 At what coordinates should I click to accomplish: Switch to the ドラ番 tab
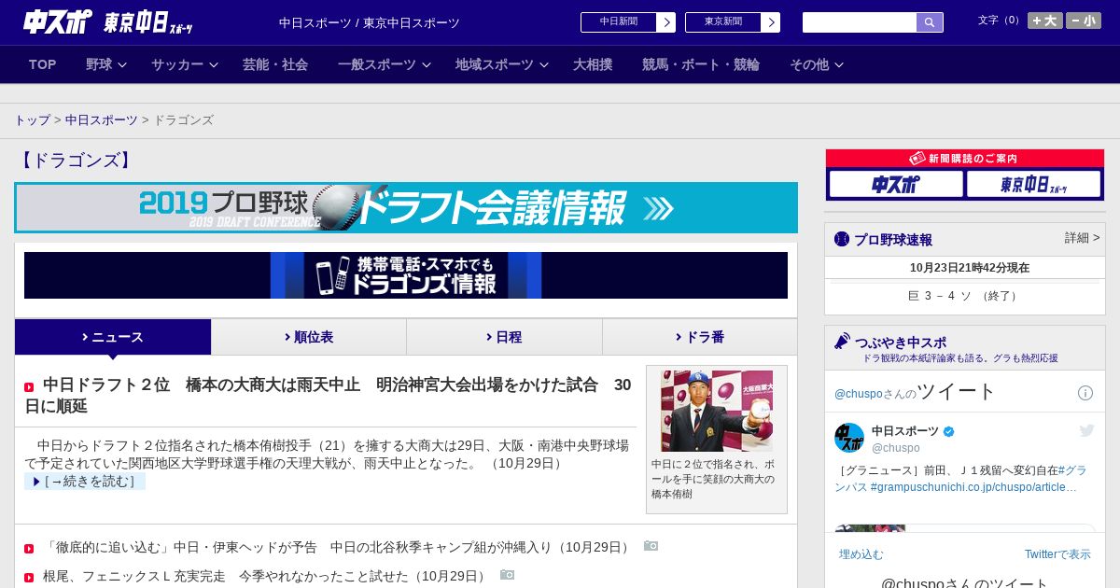coord(700,337)
